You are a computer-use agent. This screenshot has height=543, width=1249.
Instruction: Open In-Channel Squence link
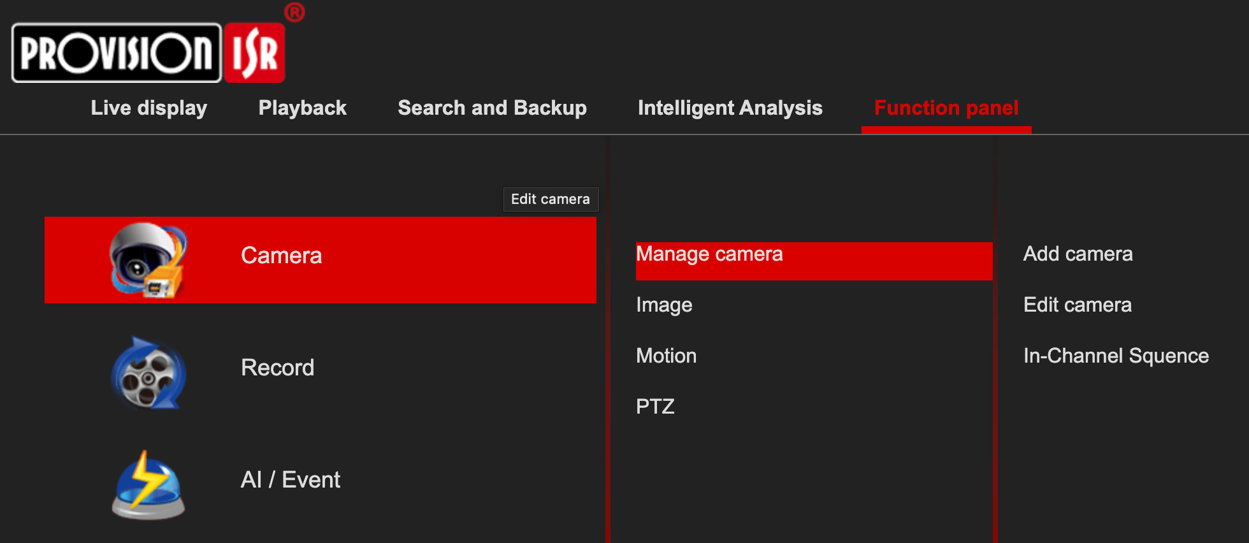click(1115, 356)
